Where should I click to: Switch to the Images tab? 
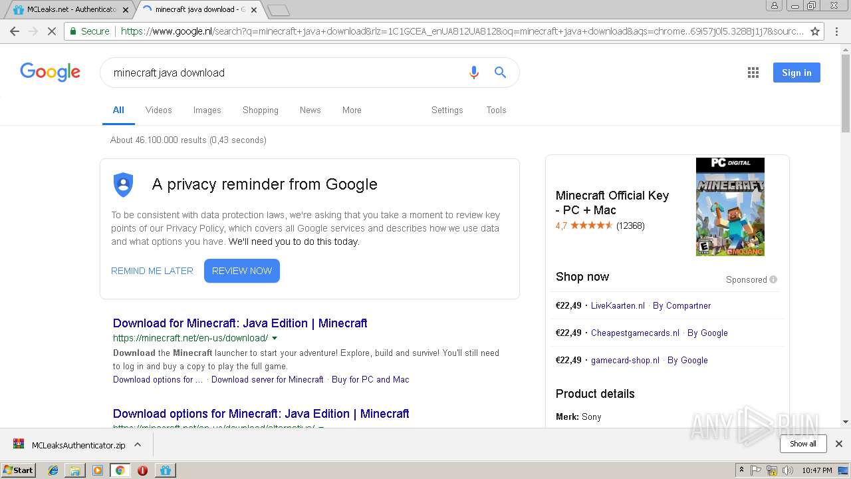point(207,110)
